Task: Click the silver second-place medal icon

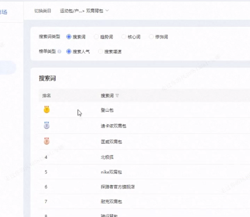Action: point(47,126)
